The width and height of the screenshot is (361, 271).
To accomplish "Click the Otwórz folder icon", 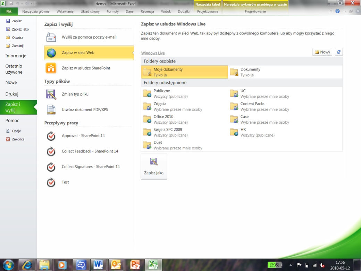I will coord(8,38).
